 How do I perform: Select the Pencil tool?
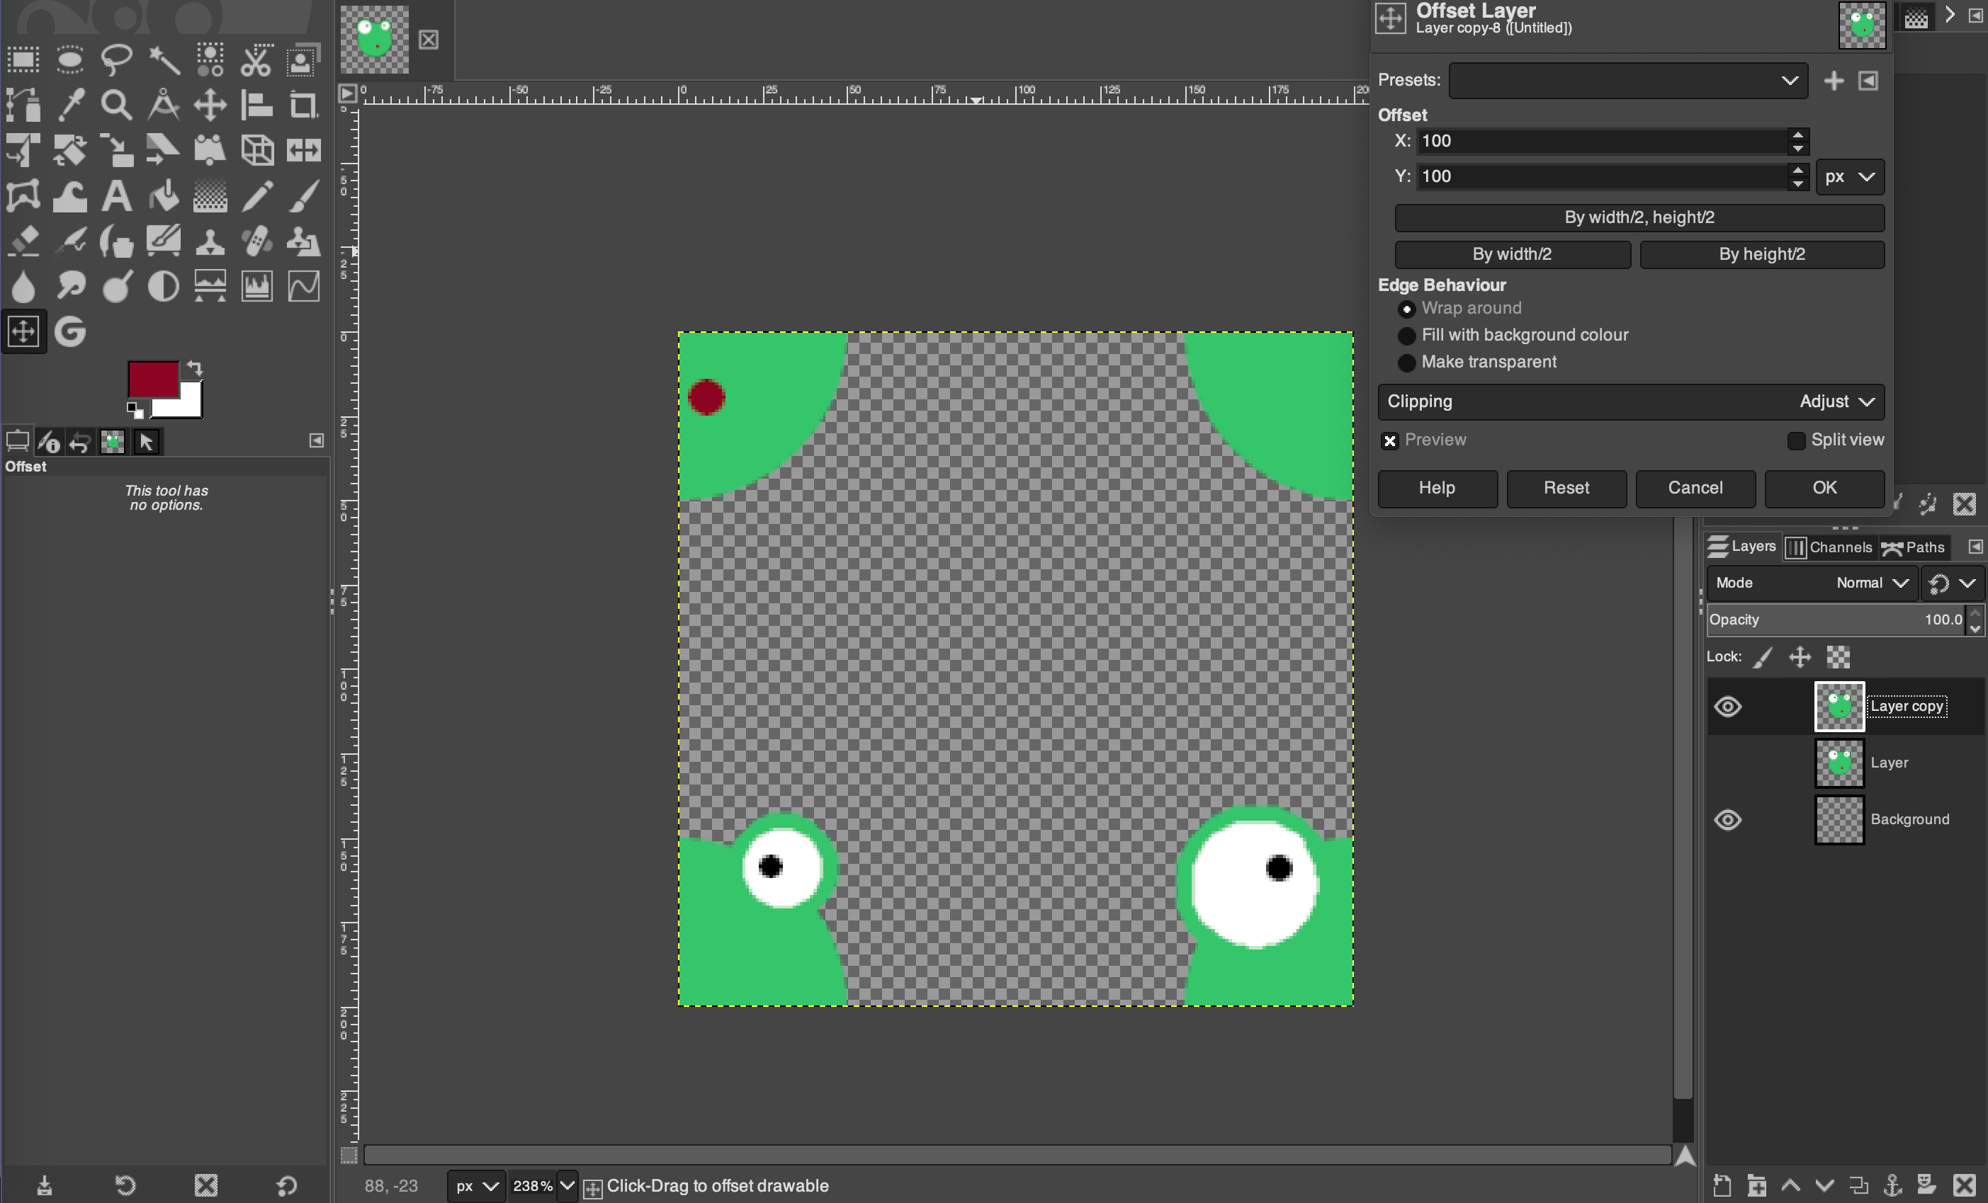256,196
